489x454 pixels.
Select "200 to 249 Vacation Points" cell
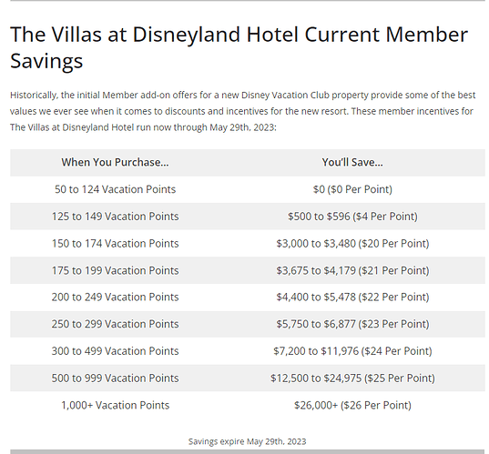pyautogui.click(x=115, y=297)
